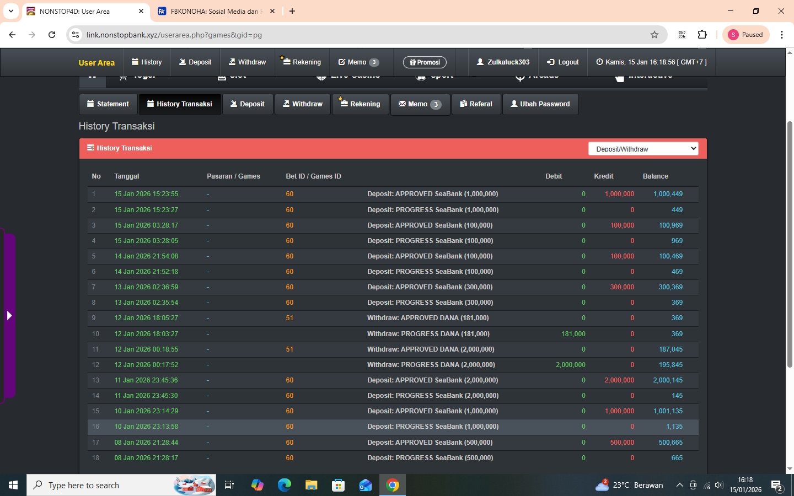Click the User Area link
794x496 pixels.
[x=96, y=63]
